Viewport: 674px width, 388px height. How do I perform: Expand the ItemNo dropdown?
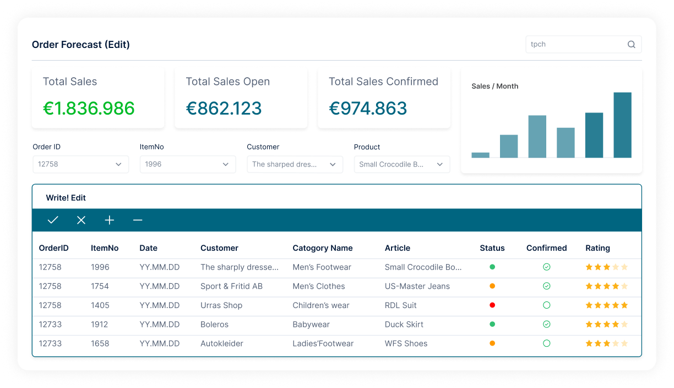pos(187,164)
